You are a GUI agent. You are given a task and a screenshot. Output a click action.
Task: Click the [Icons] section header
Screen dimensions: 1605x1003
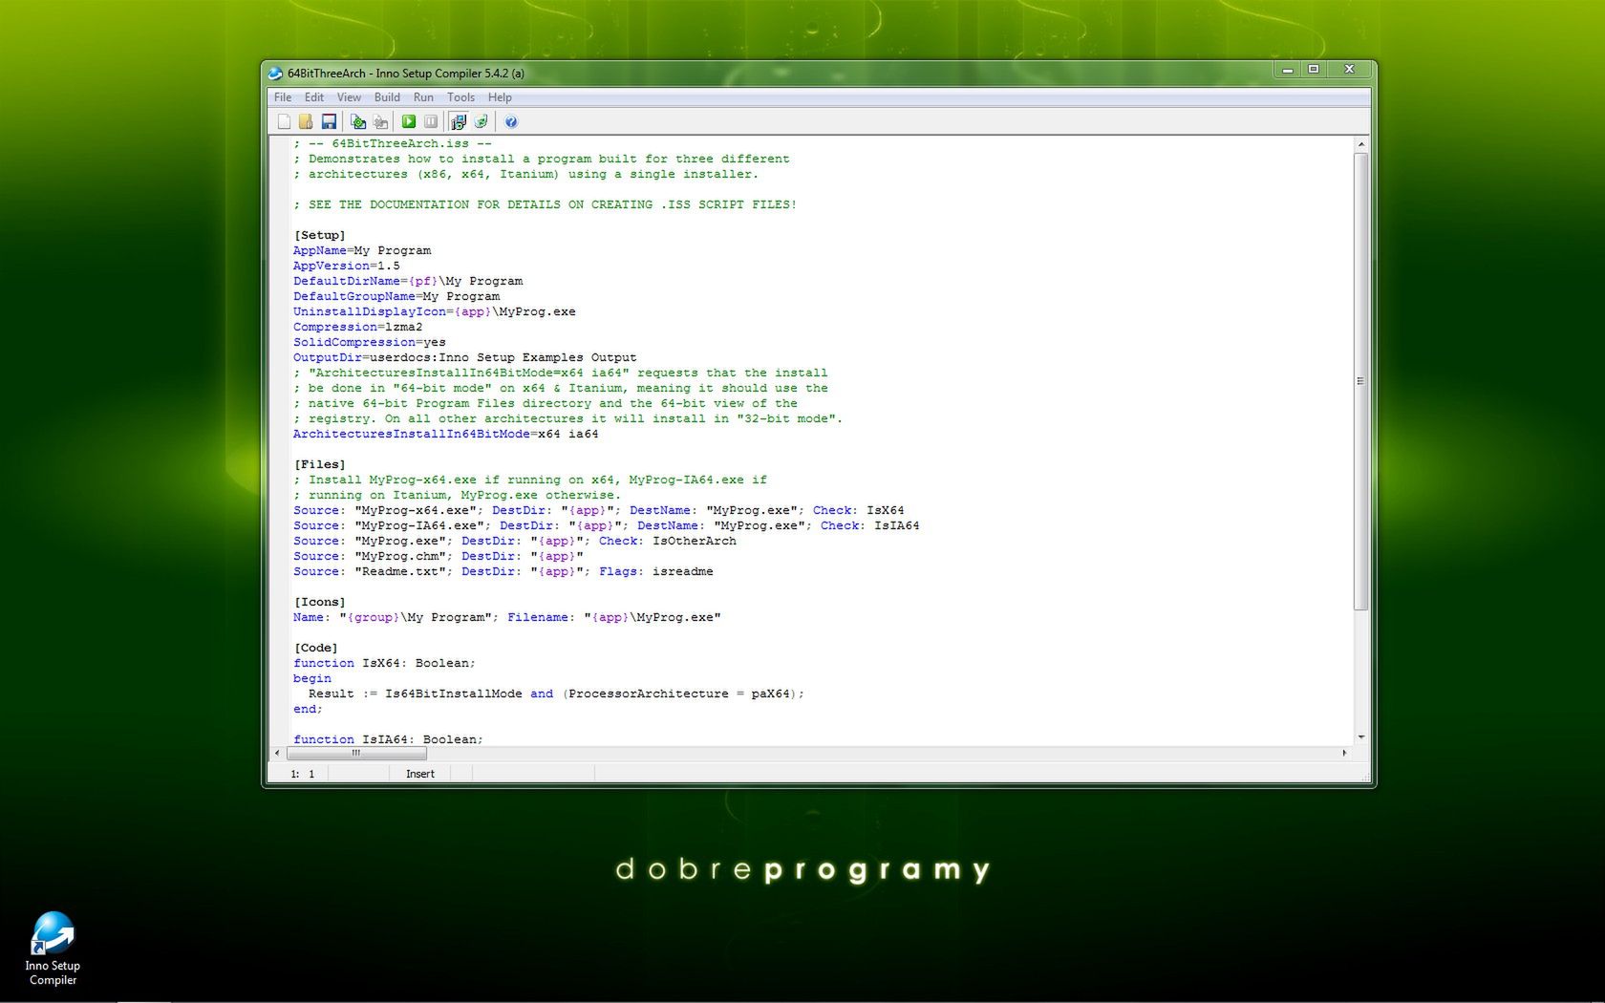coord(320,602)
